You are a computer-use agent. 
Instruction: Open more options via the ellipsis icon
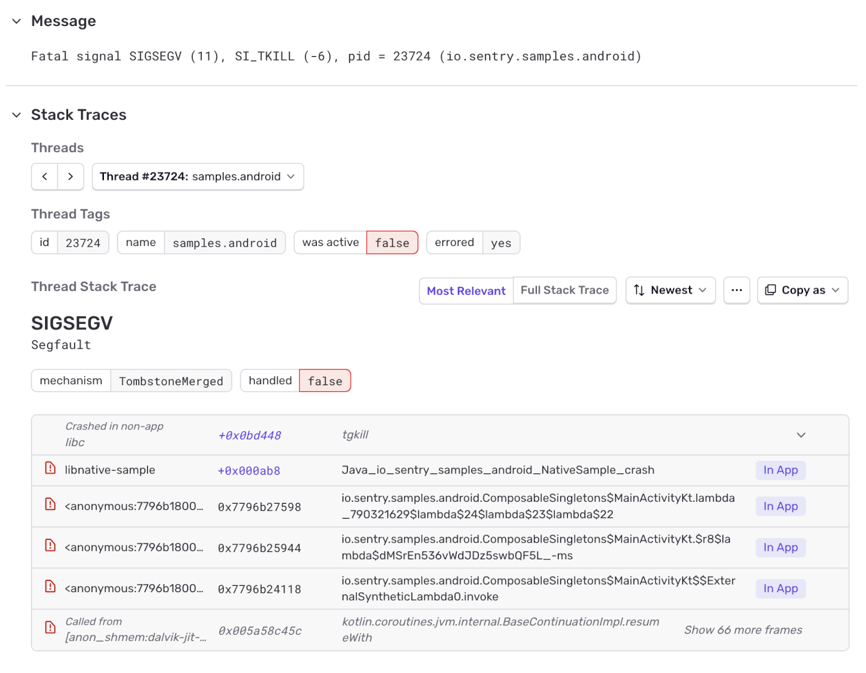click(736, 290)
